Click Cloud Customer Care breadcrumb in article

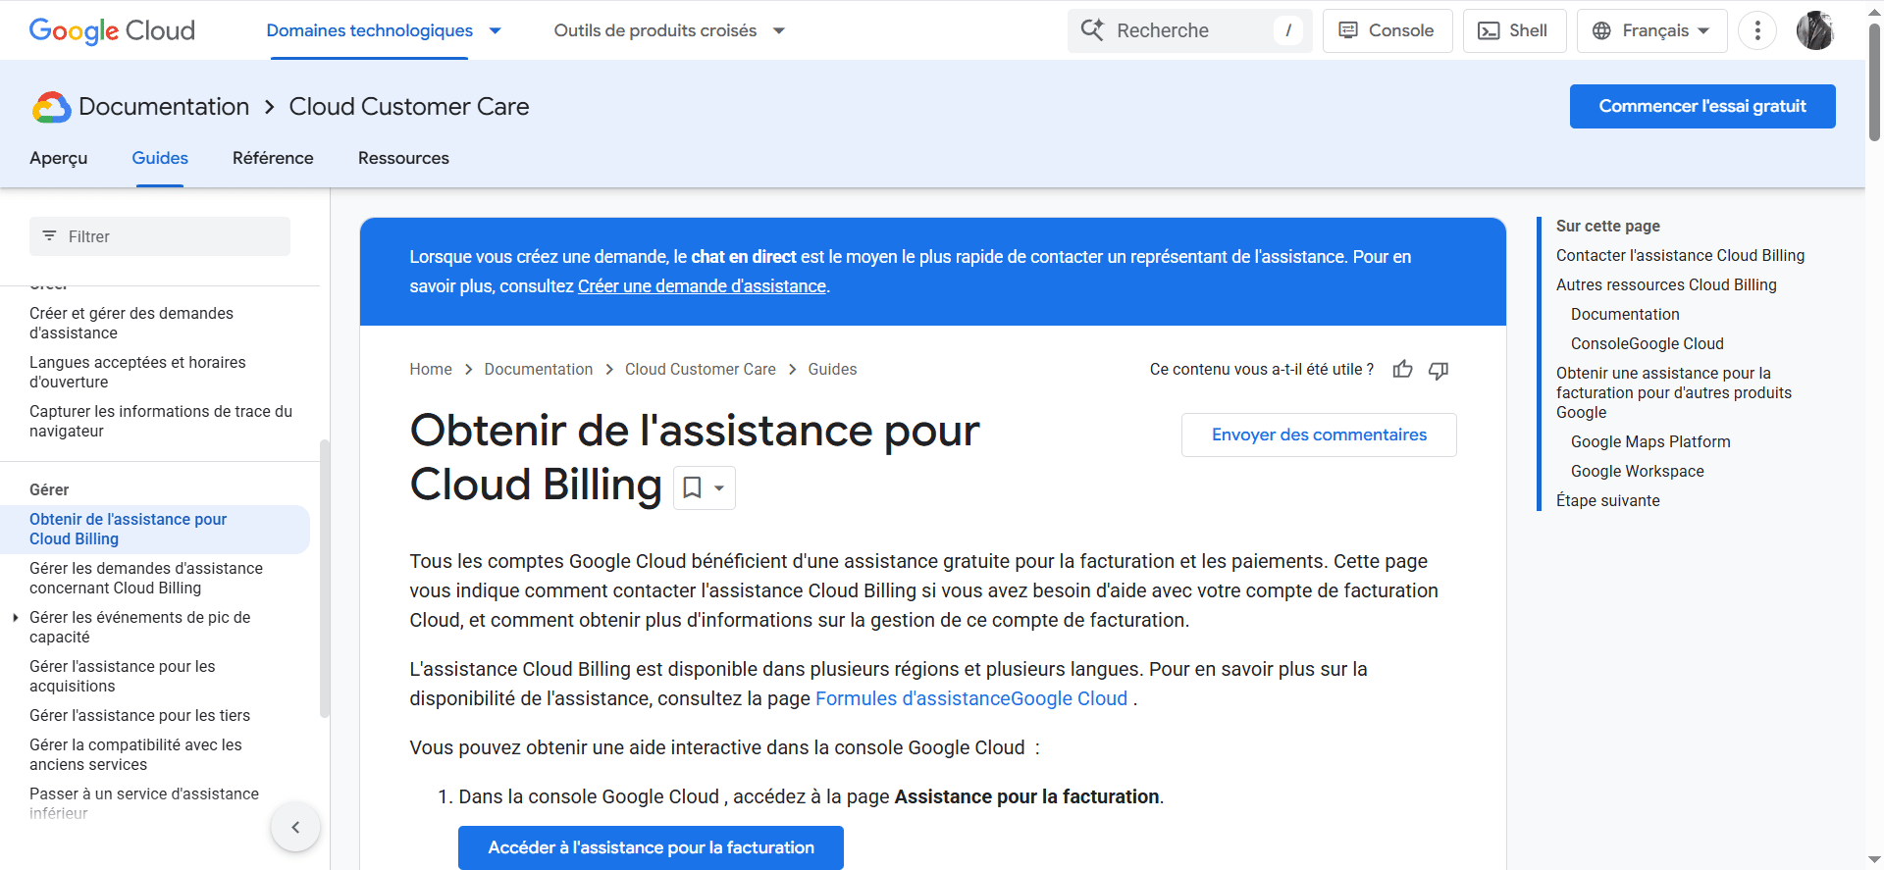(701, 369)
